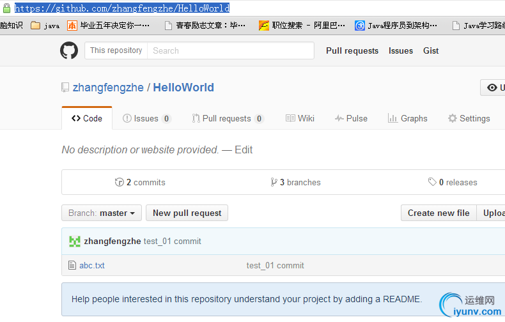The width and height of the screenshot is (505, 322).
Task: Click the Pulse activity icon
Action: click(339, 118)
